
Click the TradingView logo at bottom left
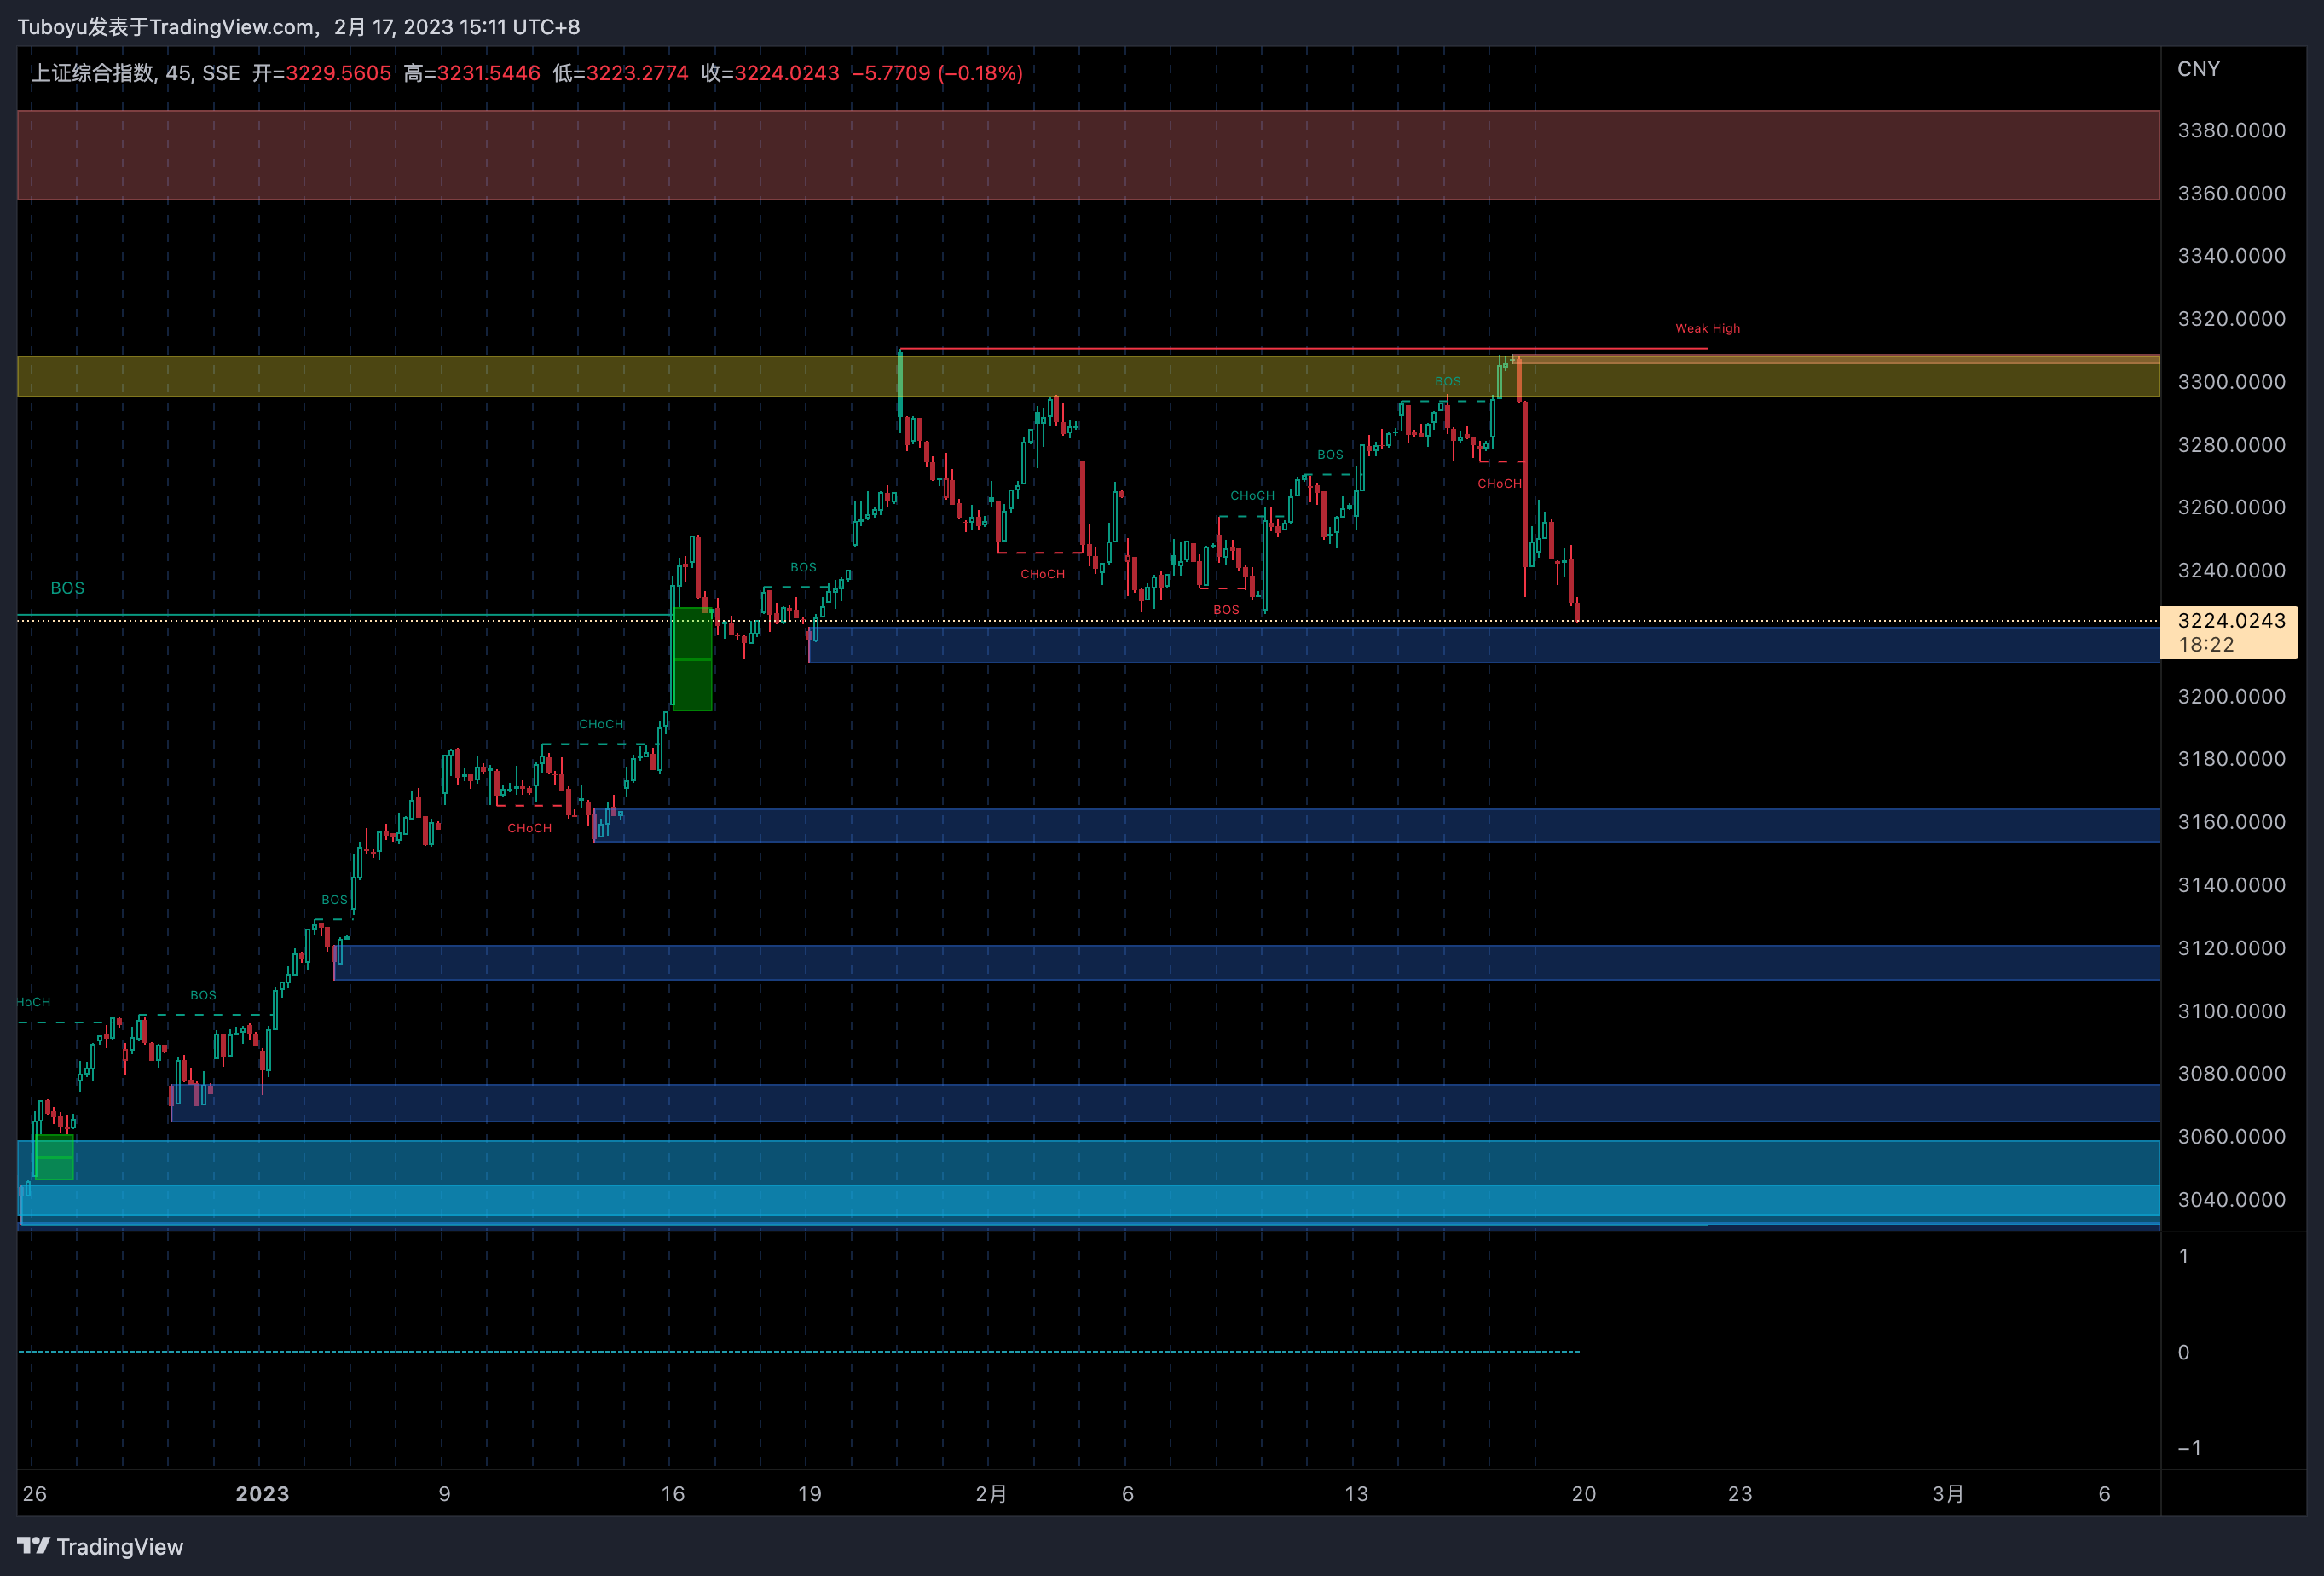point(100,1546)
